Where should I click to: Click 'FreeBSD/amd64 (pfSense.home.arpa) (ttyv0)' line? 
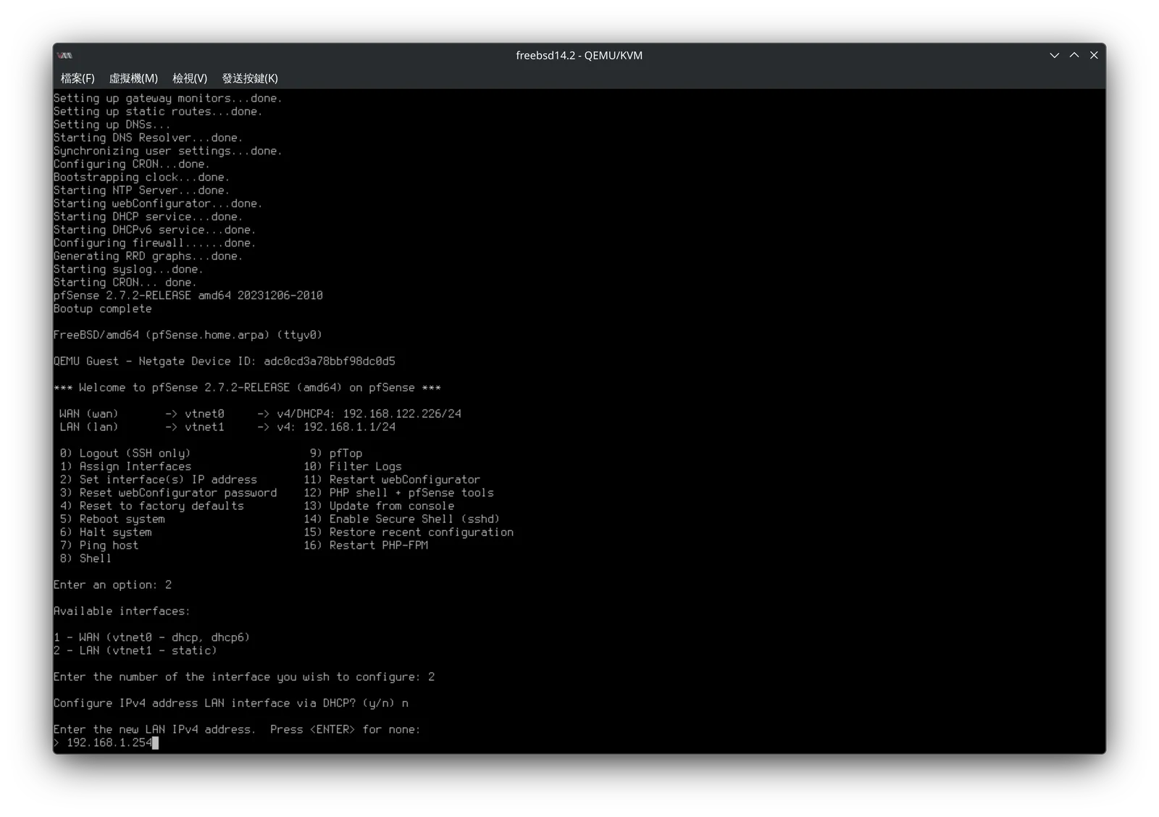tap(188, 335)
